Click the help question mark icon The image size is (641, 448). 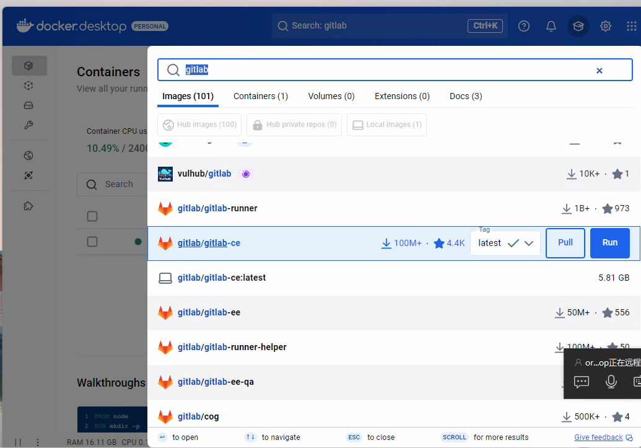[524, 26]
